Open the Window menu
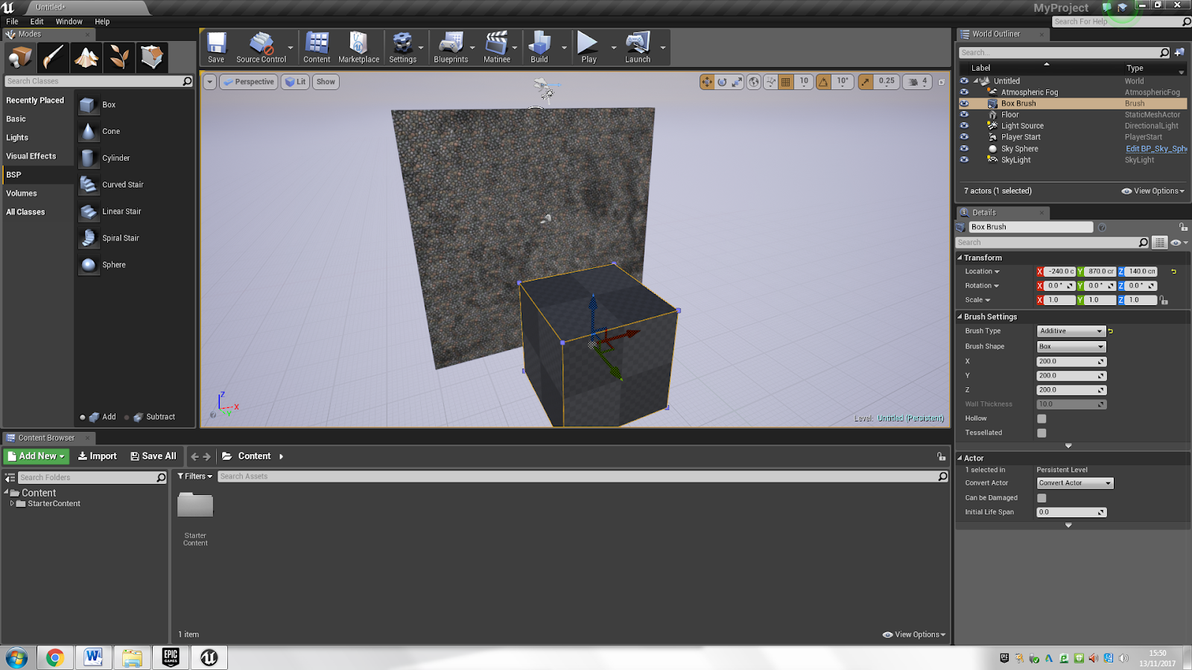This screenshot has width=1192, height=670. (x=69, y=22)
